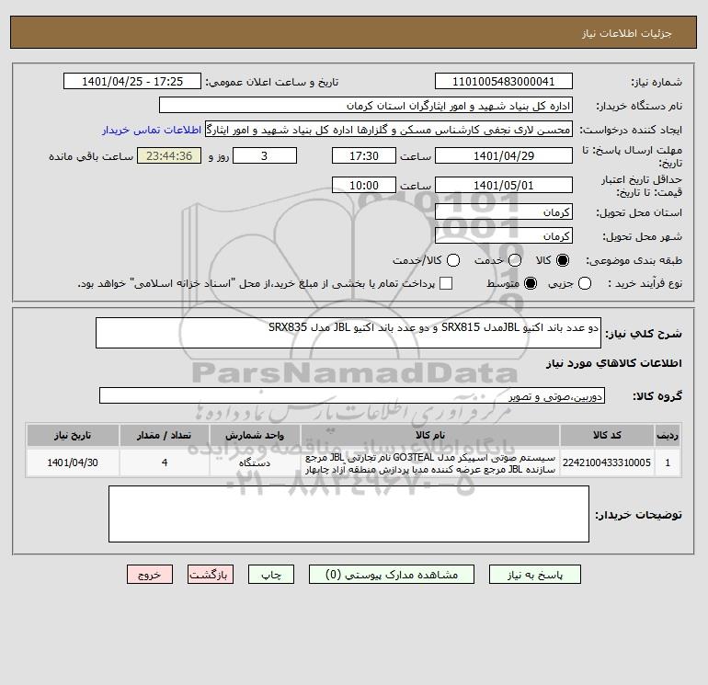
Task: Click the کد کالا column header
Action: pos(607,435)
